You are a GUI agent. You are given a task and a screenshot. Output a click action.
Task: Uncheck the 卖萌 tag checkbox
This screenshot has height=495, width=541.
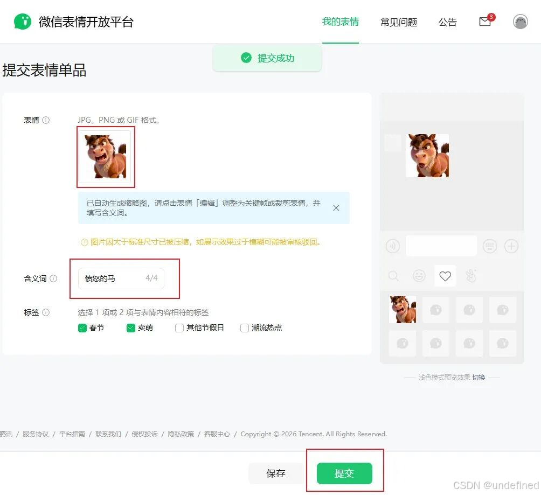(131, 327)
